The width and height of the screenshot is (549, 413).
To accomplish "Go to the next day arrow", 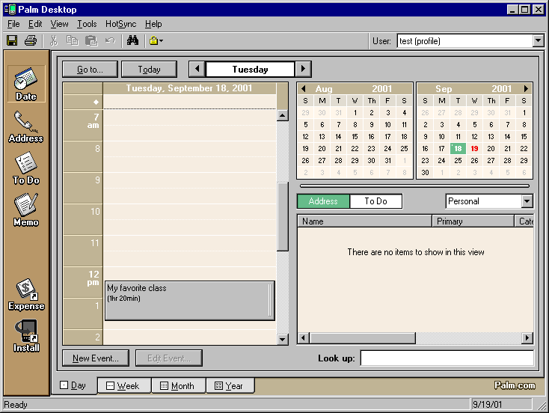I will (x=303, y=69).
